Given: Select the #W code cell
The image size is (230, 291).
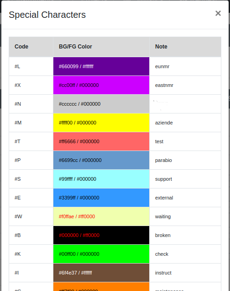Looking at the screenshot, I should point(31,216).
